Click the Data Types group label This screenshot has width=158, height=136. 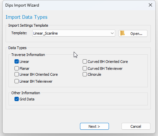(17, 48)
